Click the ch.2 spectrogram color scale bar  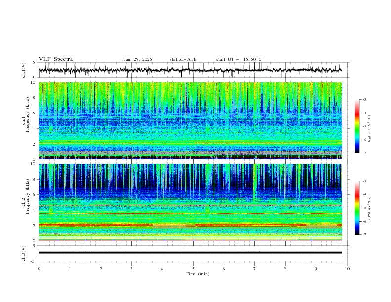[357, 208]
